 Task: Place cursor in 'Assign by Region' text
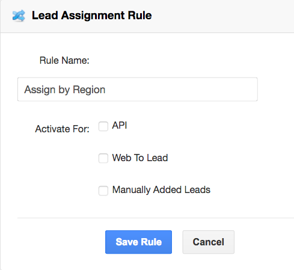65,90
